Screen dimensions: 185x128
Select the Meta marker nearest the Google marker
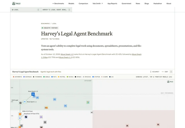[66, 106]
